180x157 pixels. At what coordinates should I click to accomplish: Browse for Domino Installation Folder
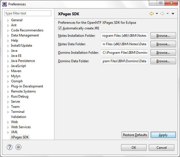(163, 53)
